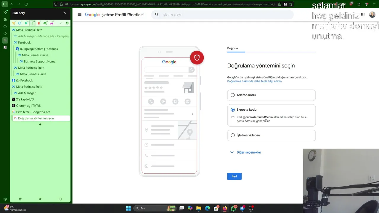
Task: Click the İşletme arayın search field
Action: [222, 14]
